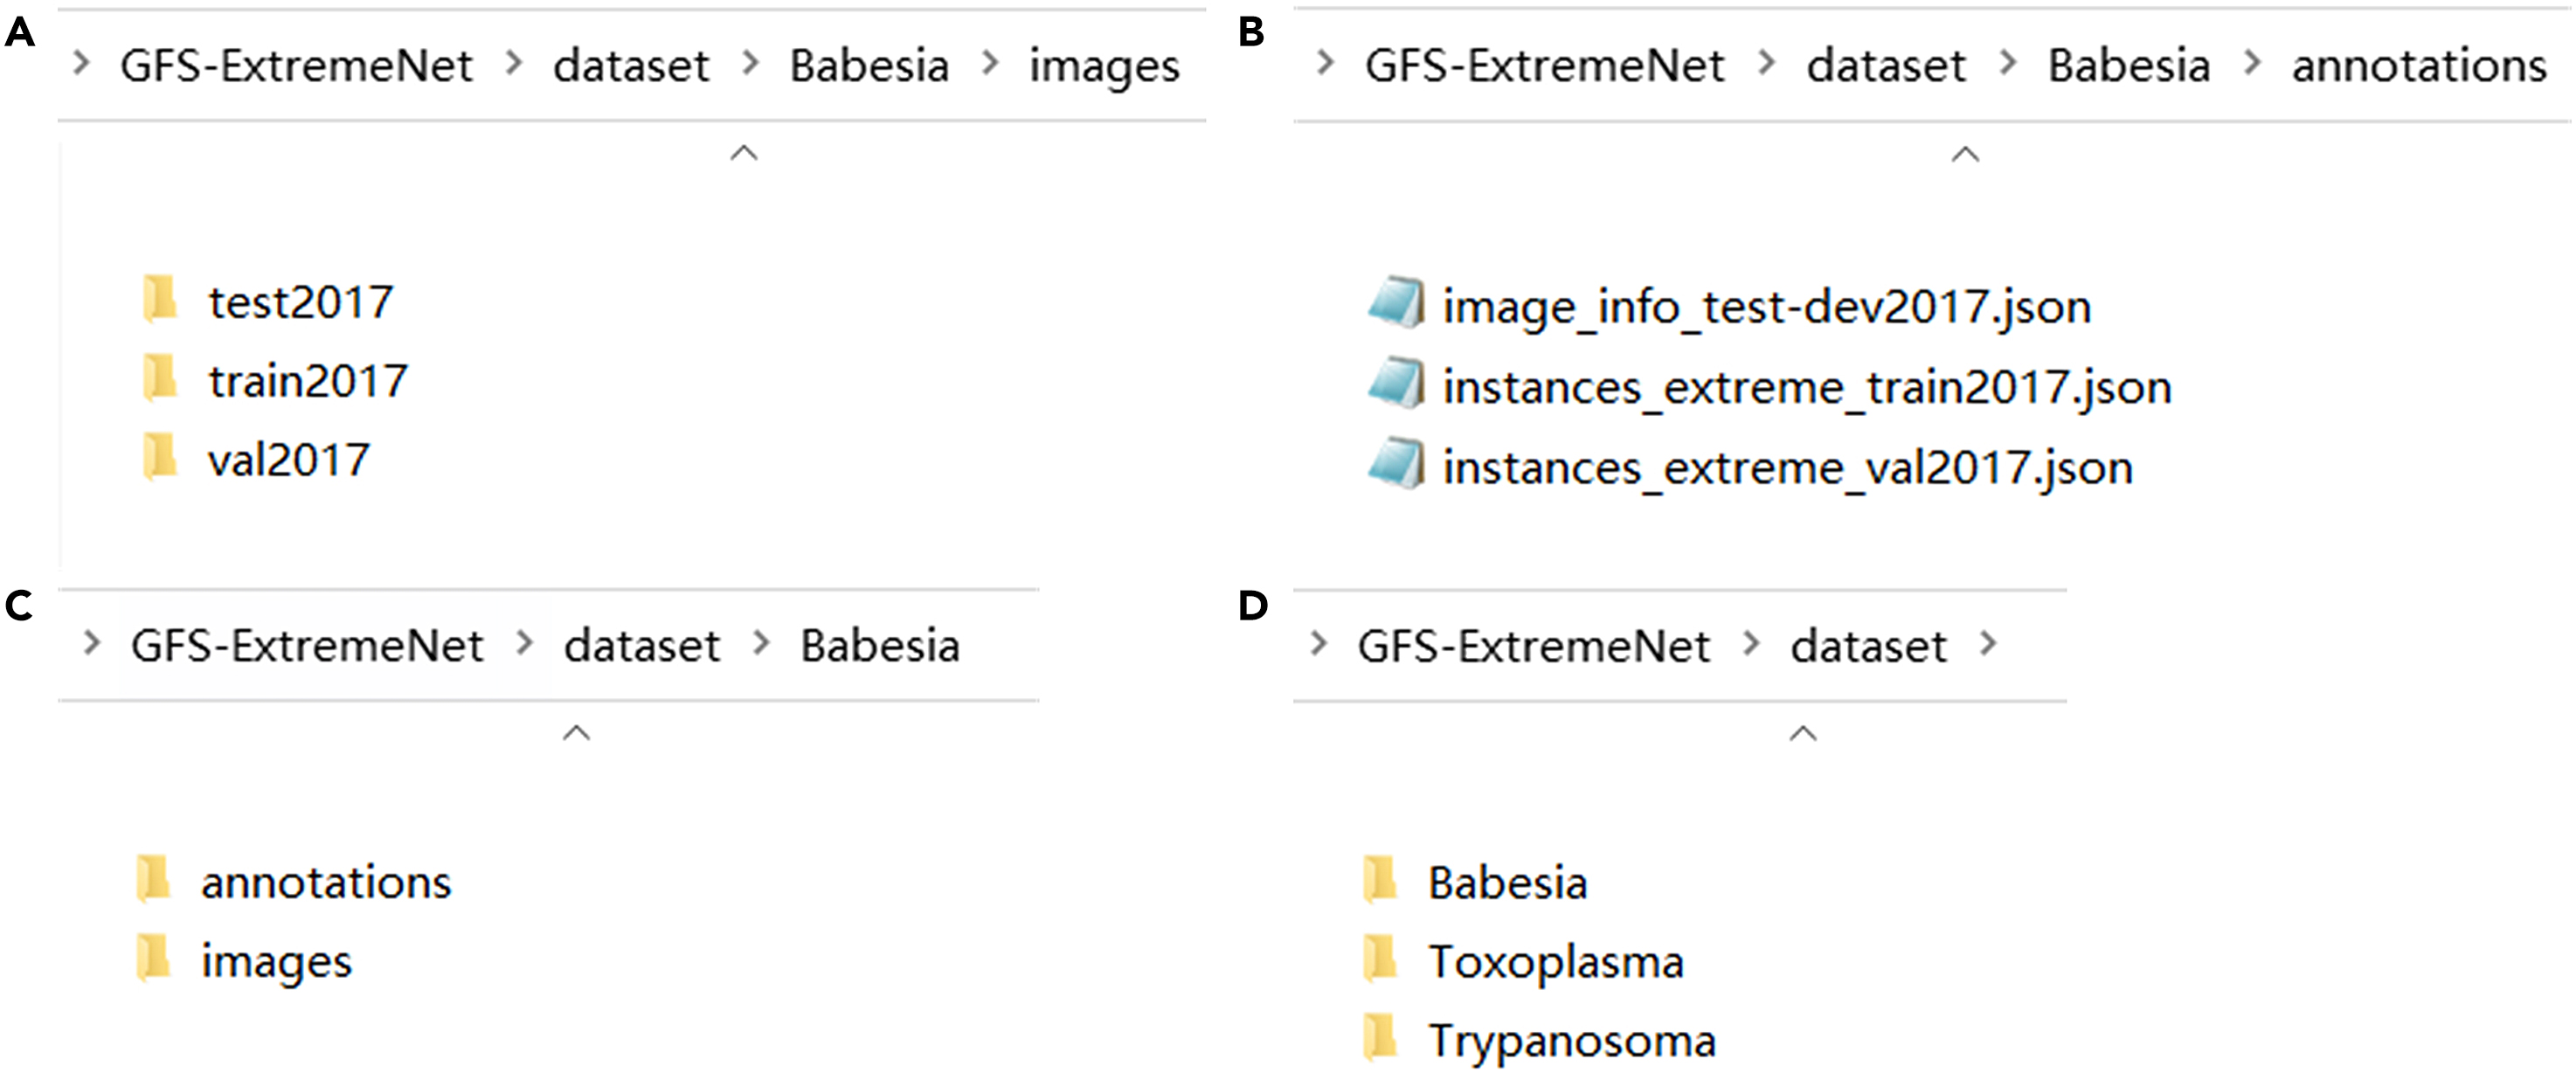Open instances_extreme_train2017.json file icon
This screenshot has height=1073, width=2576.
1396,385
